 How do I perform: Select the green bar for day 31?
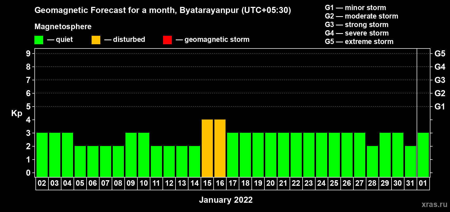tap(411, 161)
